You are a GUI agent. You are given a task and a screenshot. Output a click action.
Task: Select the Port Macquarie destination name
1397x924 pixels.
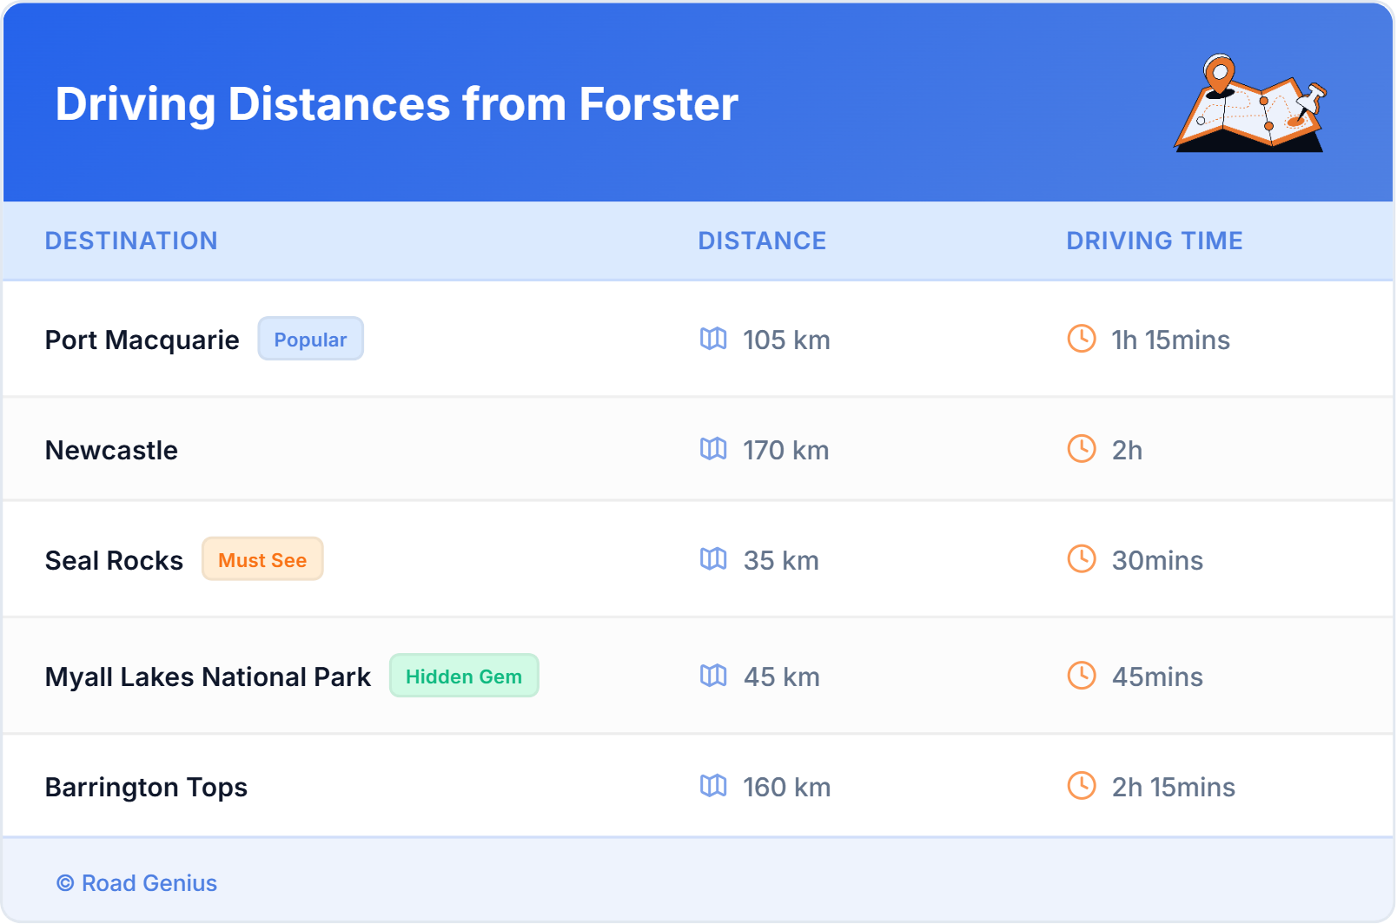142,340
